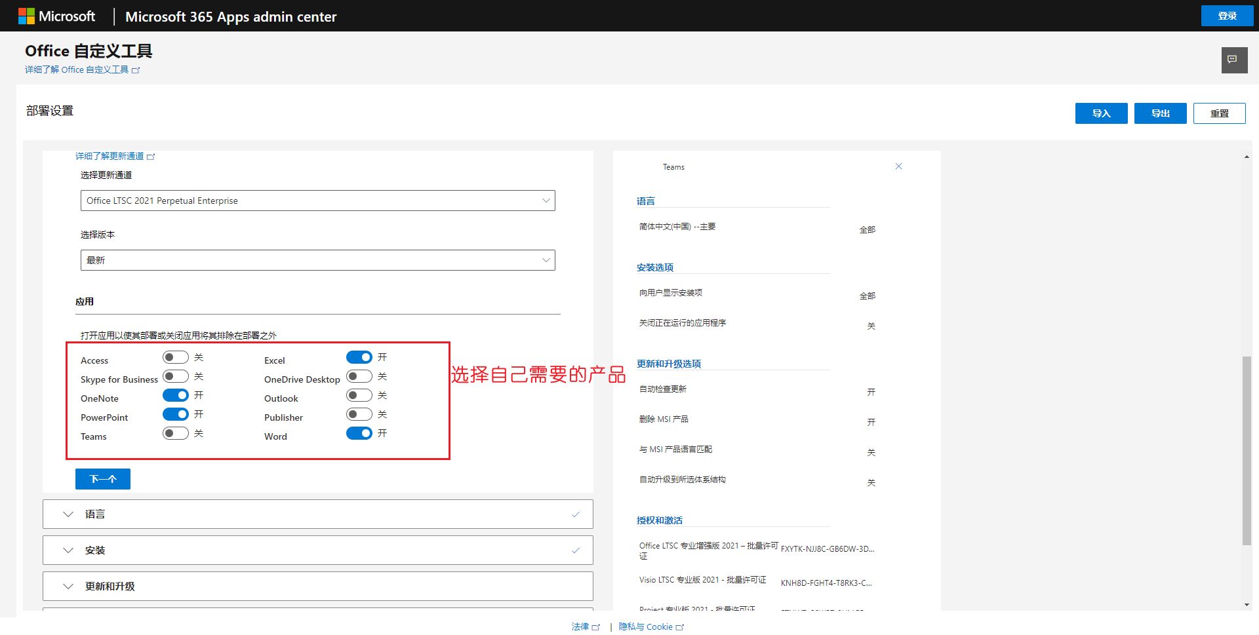Click the summary panel vertical scrollbar thumb
The width and height of the screenshot is (1259, 635).
point(1247,450)
